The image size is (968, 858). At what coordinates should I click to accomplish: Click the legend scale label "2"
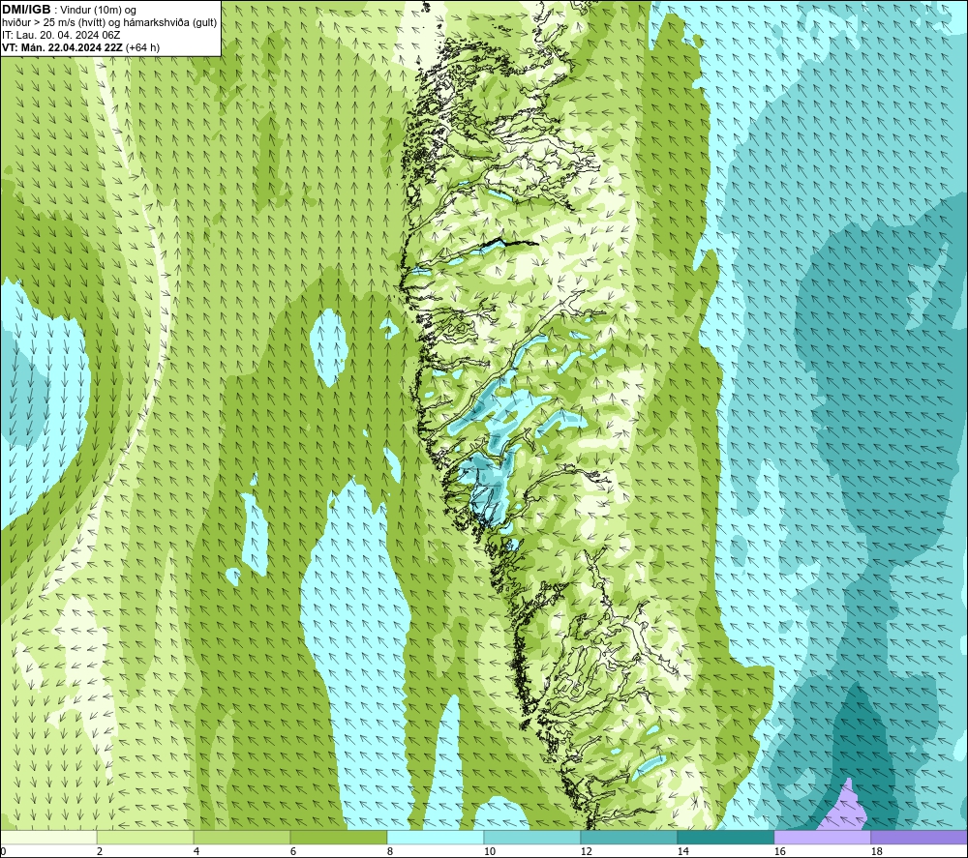click(100, 851)
